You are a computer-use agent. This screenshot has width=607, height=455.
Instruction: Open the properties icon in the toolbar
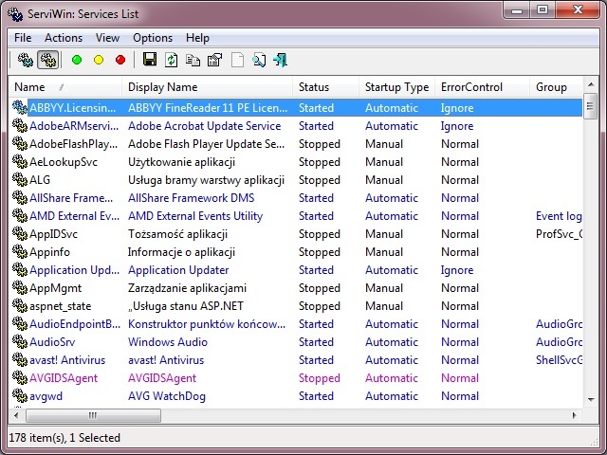[215, 60]
